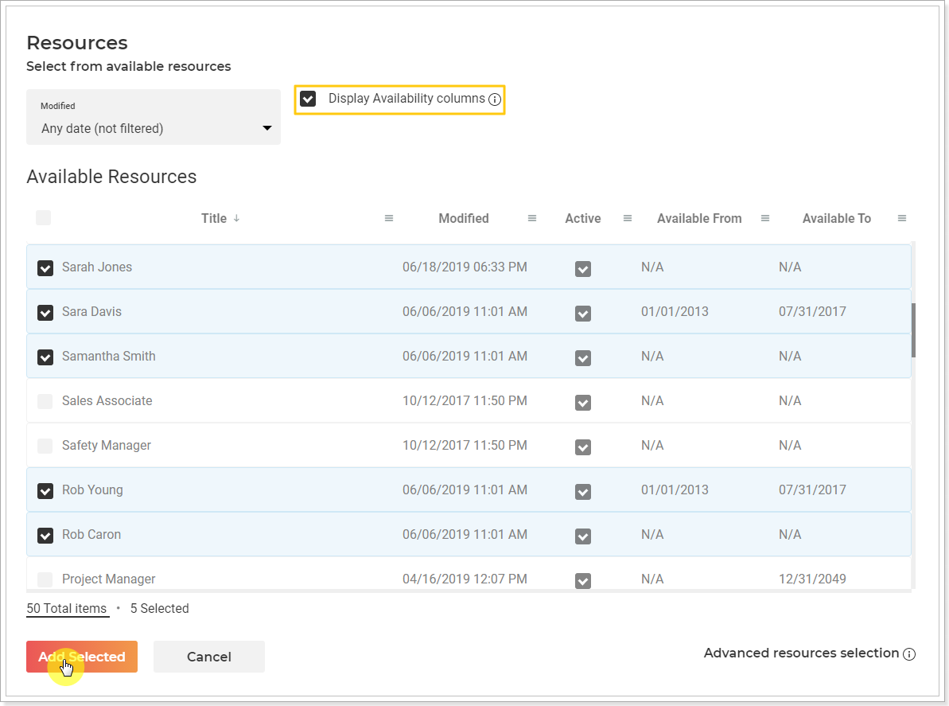Open the Available From column menu icon
The width and height of the screenshot is (949, 706).
point(765,219)
